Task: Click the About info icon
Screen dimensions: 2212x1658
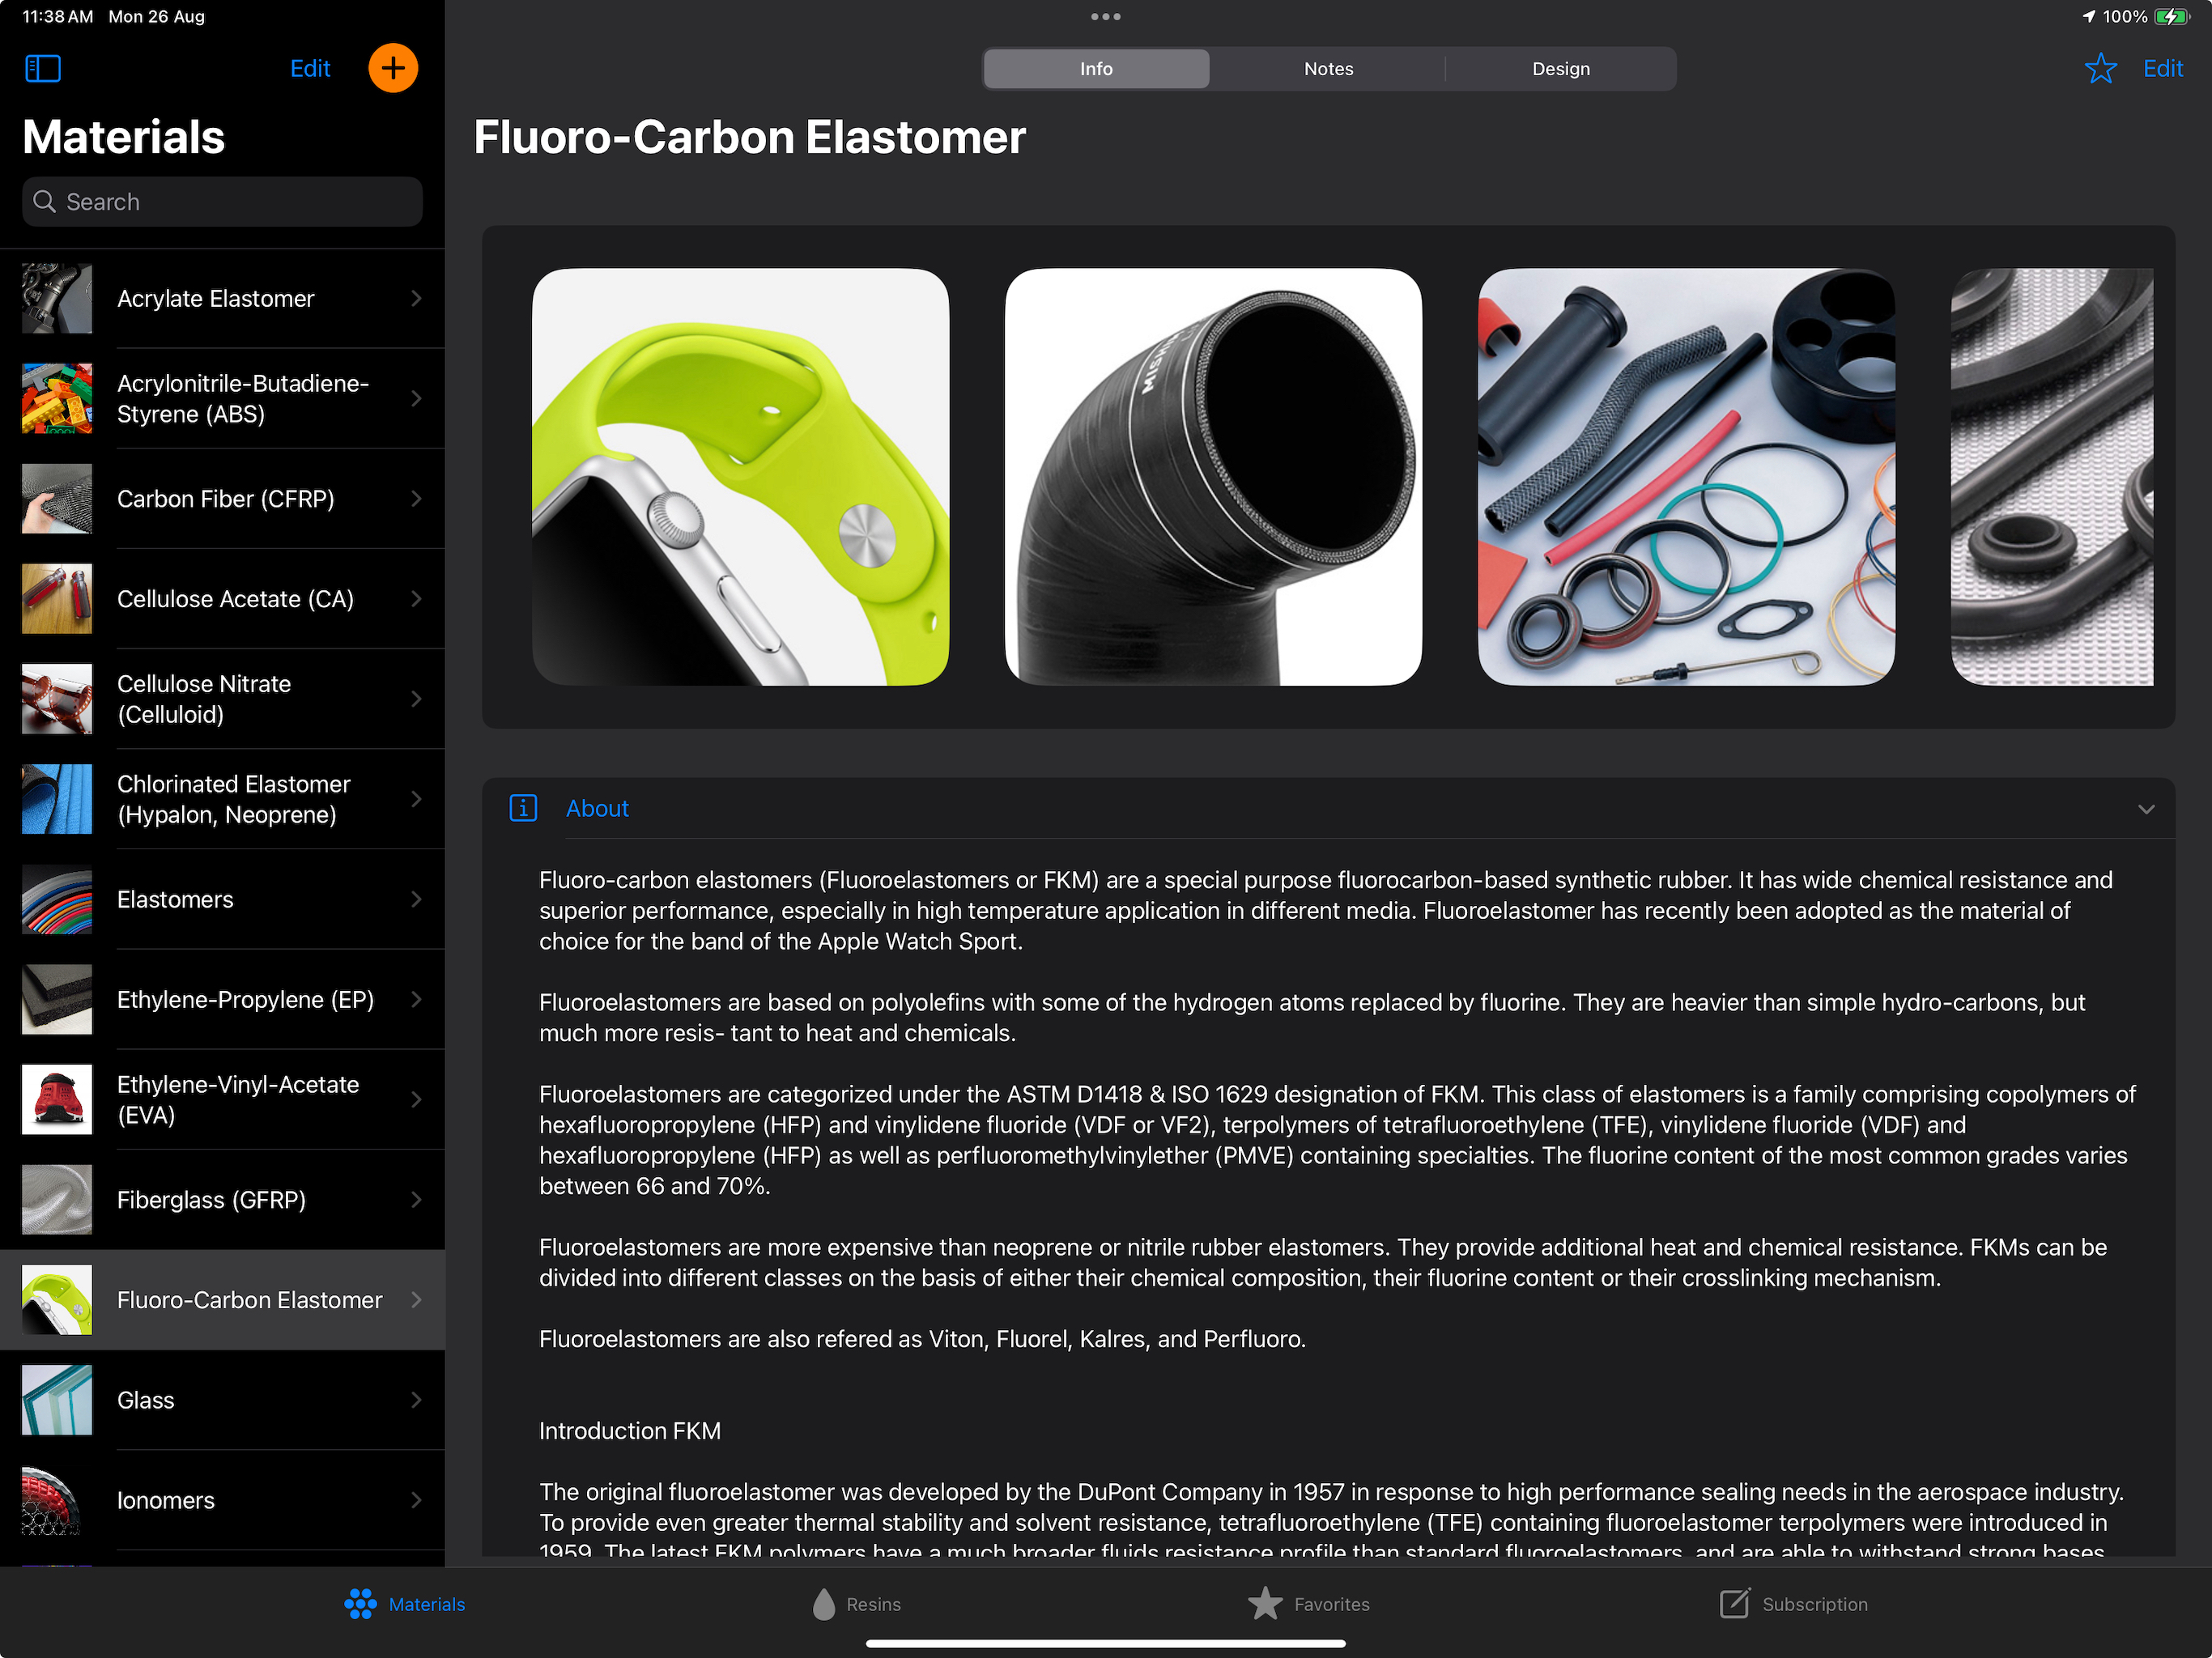Action: (x=523, y=807)
